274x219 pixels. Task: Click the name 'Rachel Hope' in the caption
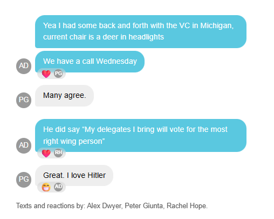click(186, 206)
